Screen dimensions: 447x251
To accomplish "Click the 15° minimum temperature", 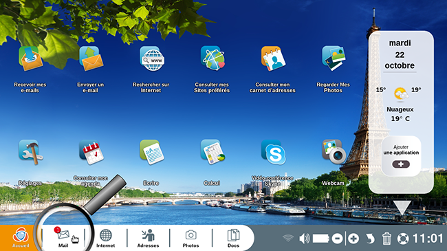I will coord(380,90).
